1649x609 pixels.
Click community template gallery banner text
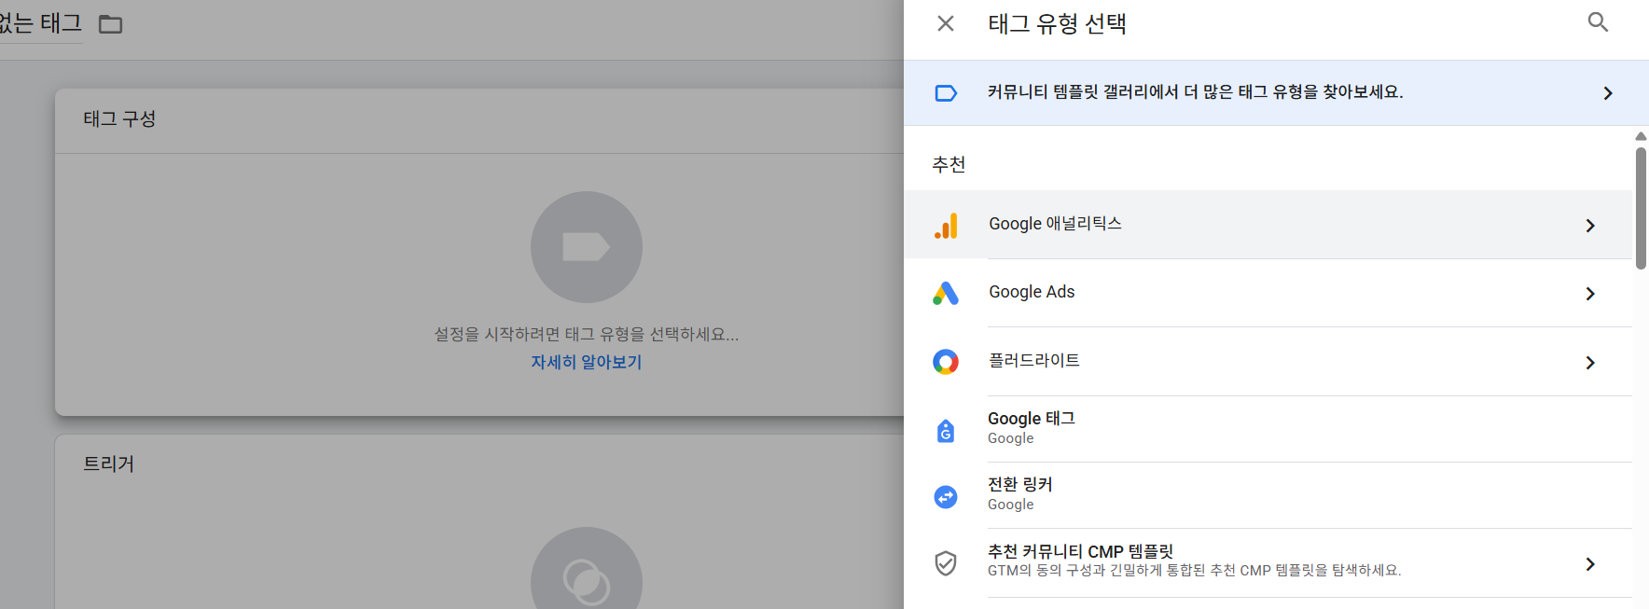(1196, 91)
